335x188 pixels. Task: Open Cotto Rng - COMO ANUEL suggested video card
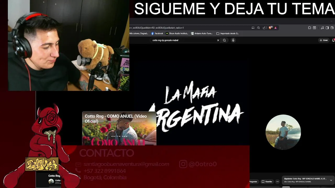(x=119, y=128)
